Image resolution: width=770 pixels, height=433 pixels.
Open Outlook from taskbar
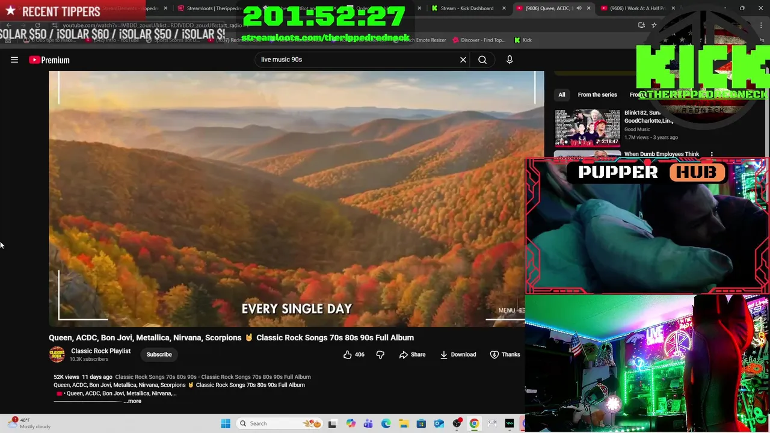(x=439, y=423)
